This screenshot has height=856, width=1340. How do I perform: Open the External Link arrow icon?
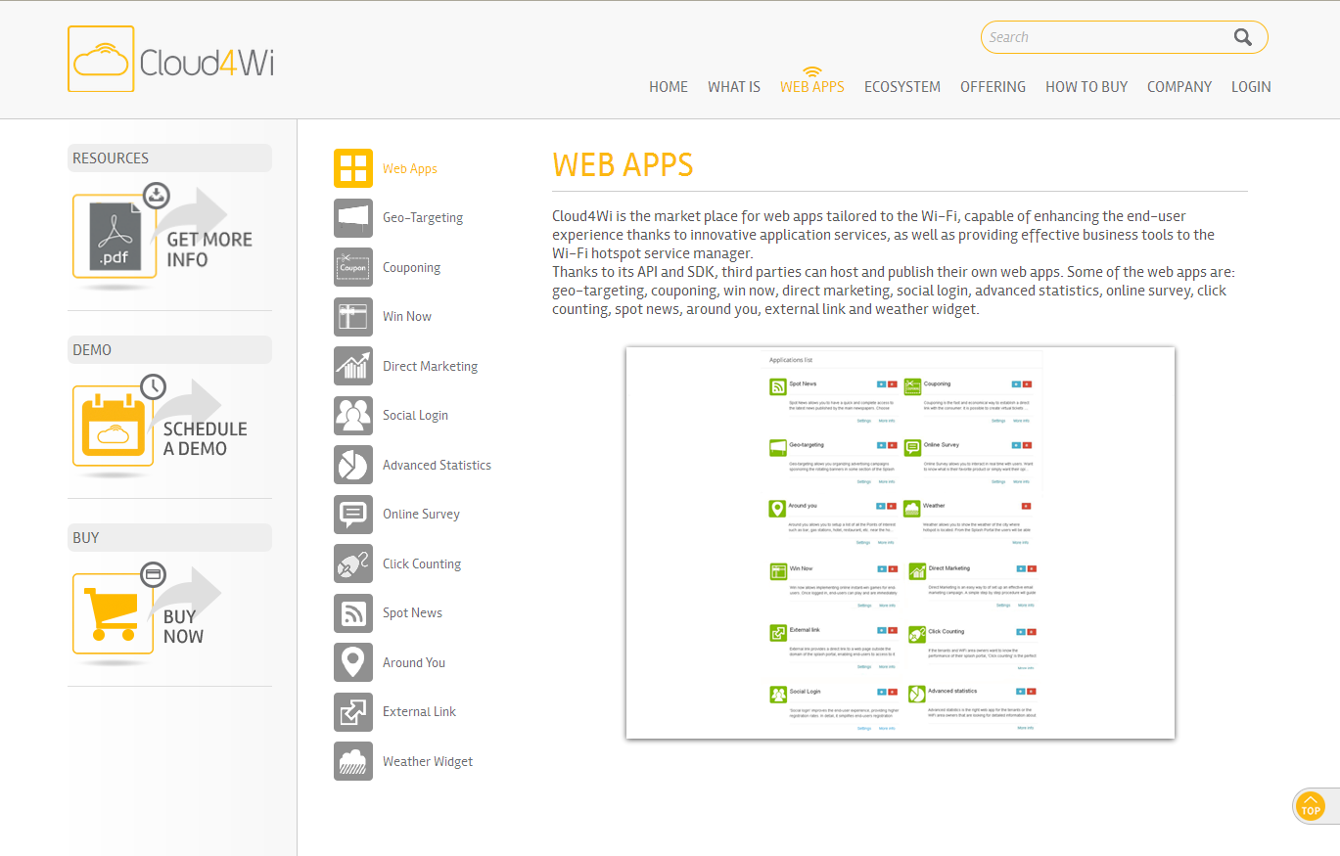pyautogui.click(x=353, y=711)
